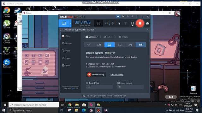The width and height of the screenshot is (202, 113).
Task: Open uTorrent desktop shortcut
Action: click(x=7, y=24)
